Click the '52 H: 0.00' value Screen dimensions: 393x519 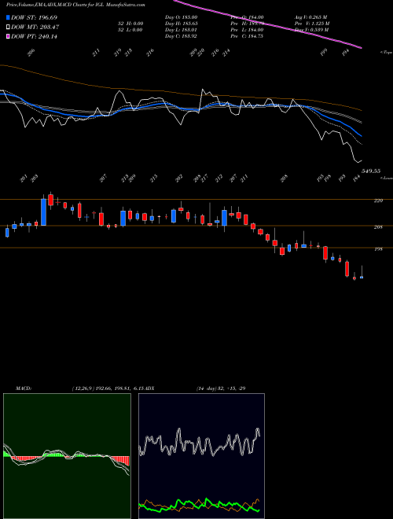pos(130,24)
